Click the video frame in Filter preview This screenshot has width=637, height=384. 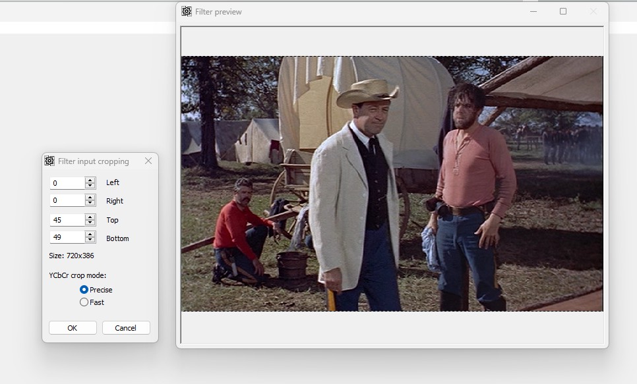coord(392,184)
